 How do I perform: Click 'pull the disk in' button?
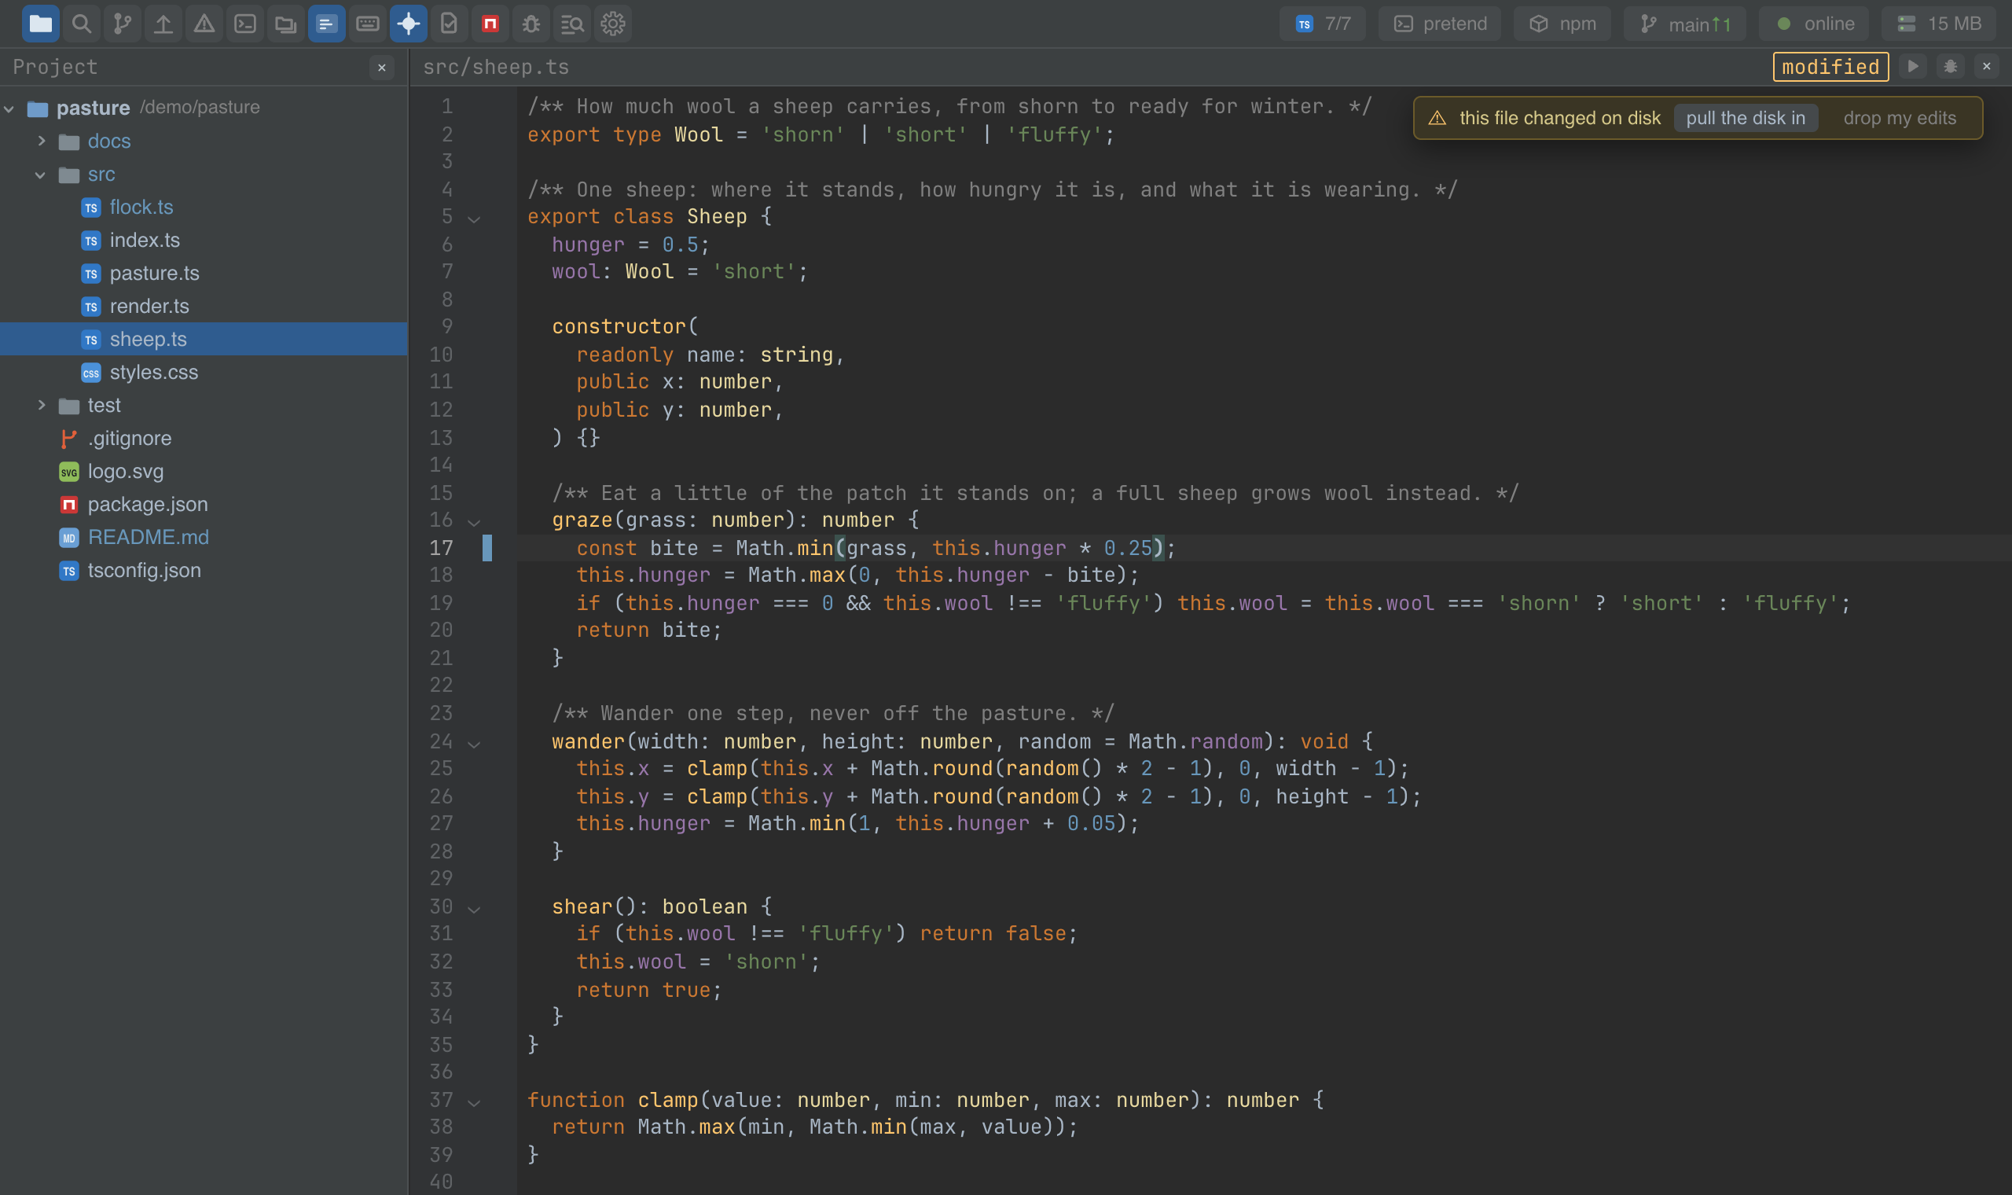tap(1746, 118)
